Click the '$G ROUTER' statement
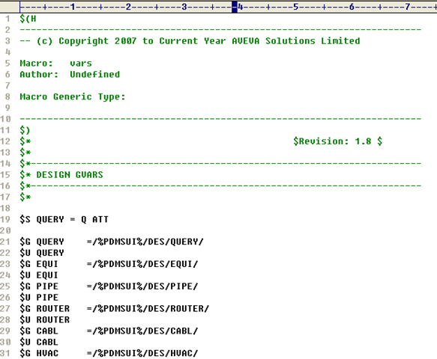The height and width of the screenshot is (359, 437). [x=44, y=309]
